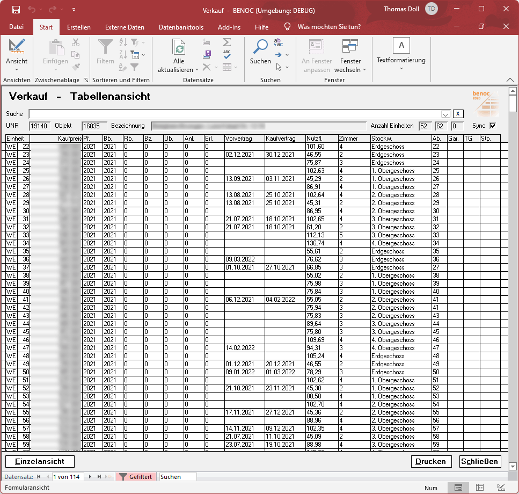519x494 pixels.
Task: Click the spelling check ABC icon
Action: (226, 54)
